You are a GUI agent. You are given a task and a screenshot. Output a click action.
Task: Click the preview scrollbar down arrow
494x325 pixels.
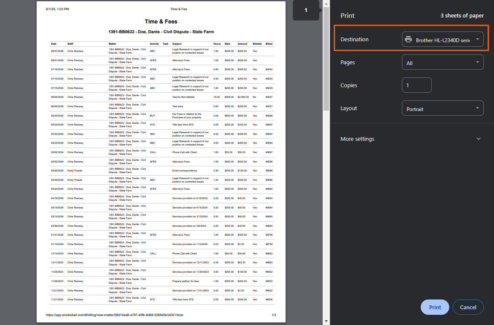click(x=326, y=321)
